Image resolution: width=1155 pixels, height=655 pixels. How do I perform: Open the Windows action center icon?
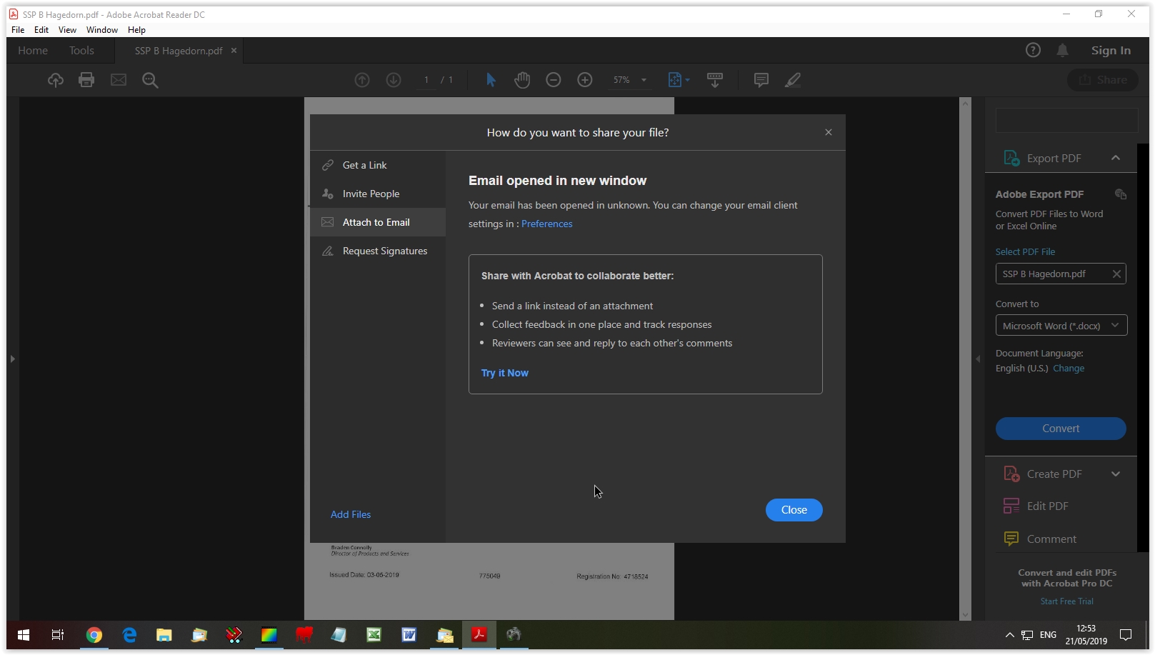[x=1126, y=634]
